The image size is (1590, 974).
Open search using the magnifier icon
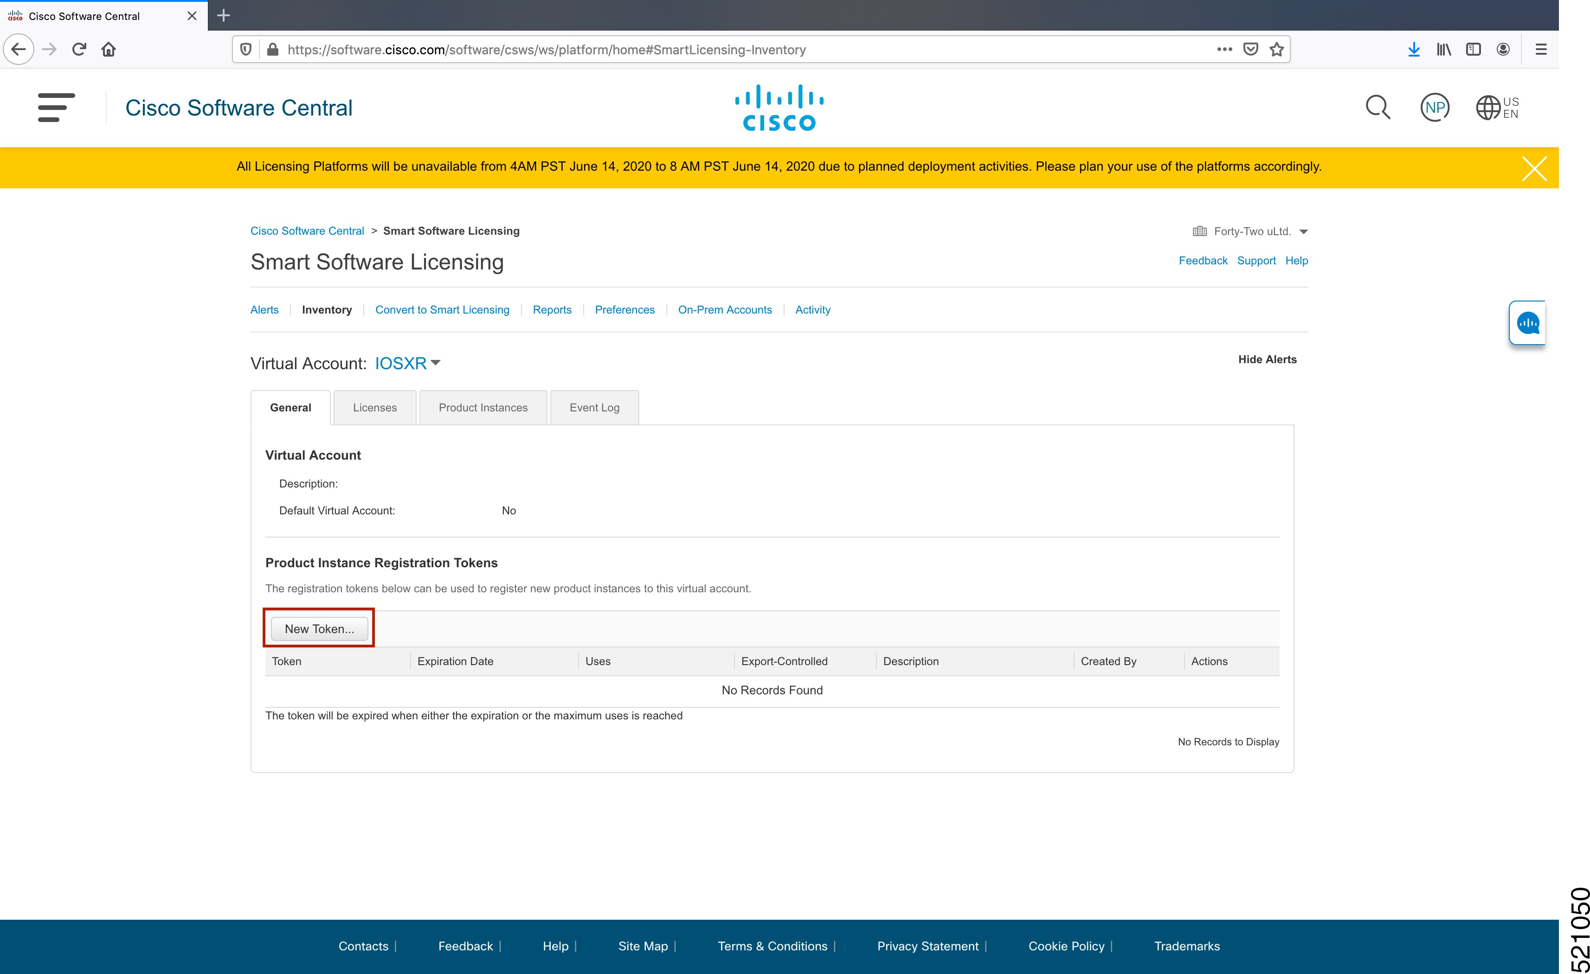click(1378, 107)
